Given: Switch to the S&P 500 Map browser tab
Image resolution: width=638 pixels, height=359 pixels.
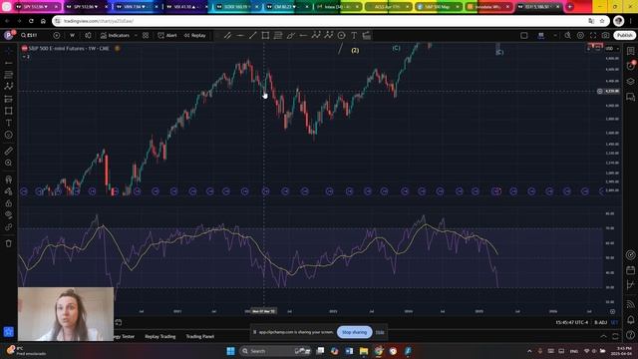Looking at the screenshot, I should pos(439,7).
